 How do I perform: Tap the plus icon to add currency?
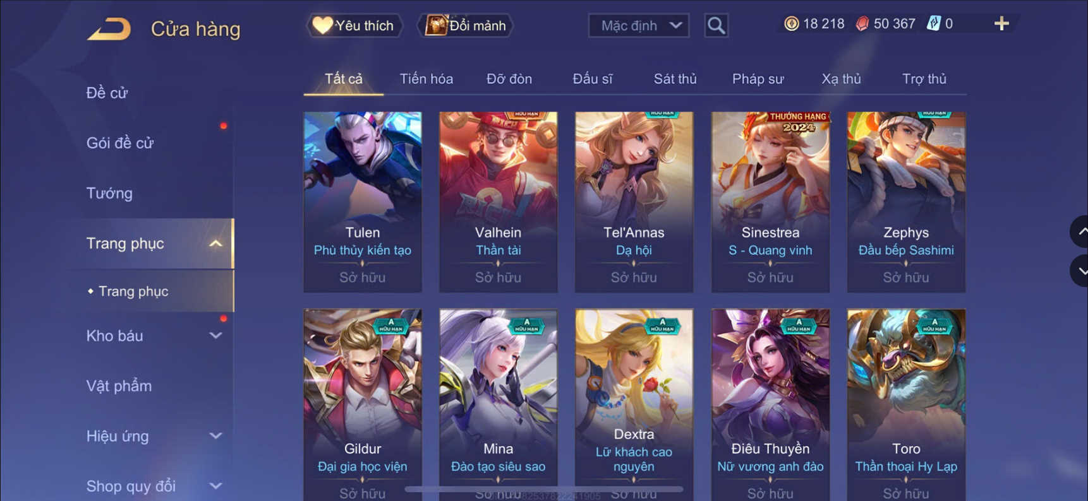(1001, 24)
